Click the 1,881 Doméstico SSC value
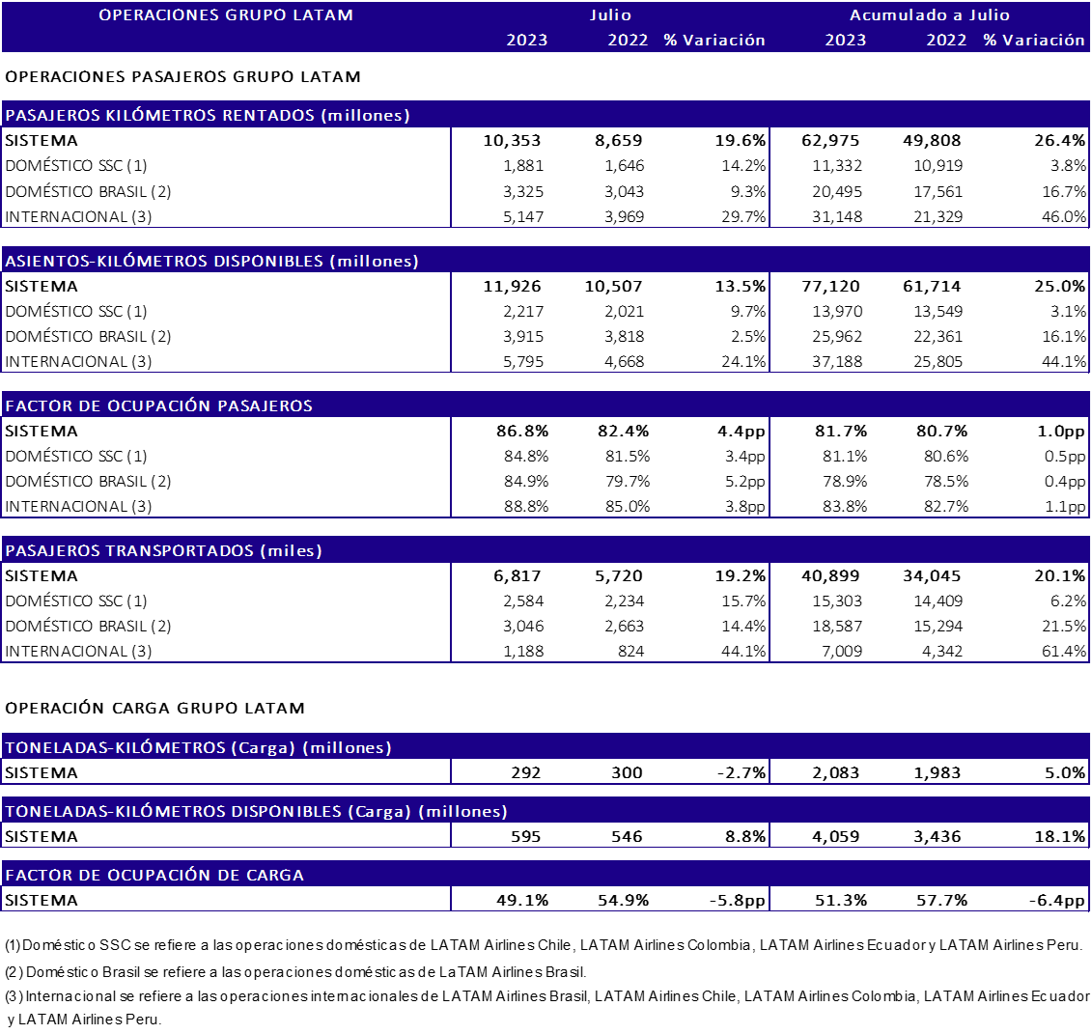Viewport: 1091px width, 1034px height. coord(523,166)
